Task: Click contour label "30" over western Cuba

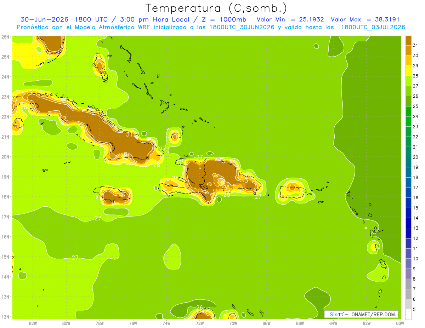Action: click(x=33, y=93)
